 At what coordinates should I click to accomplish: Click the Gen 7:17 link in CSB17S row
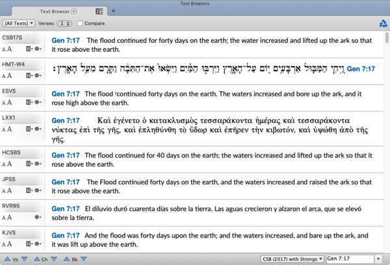click(66, 40)
